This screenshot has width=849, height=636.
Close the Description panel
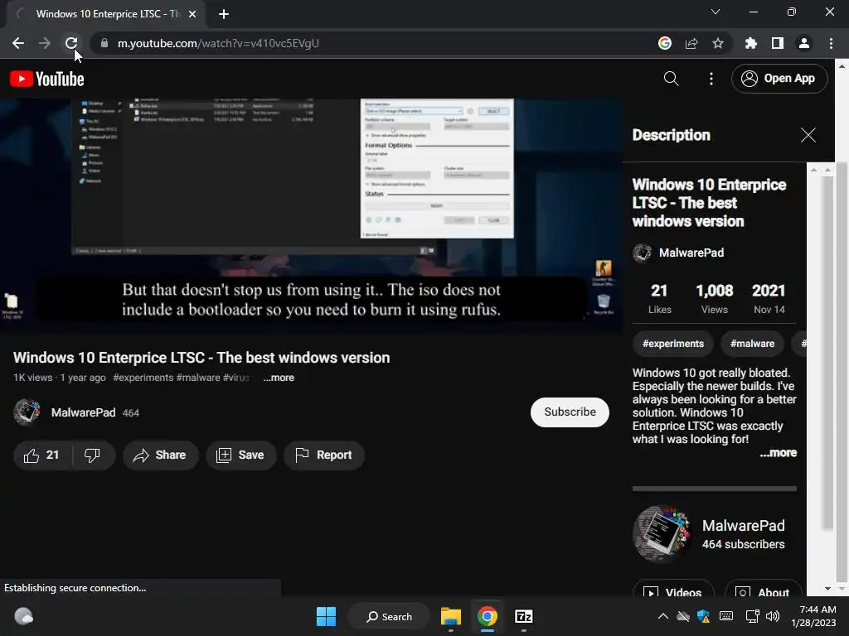tap(808, 135)
